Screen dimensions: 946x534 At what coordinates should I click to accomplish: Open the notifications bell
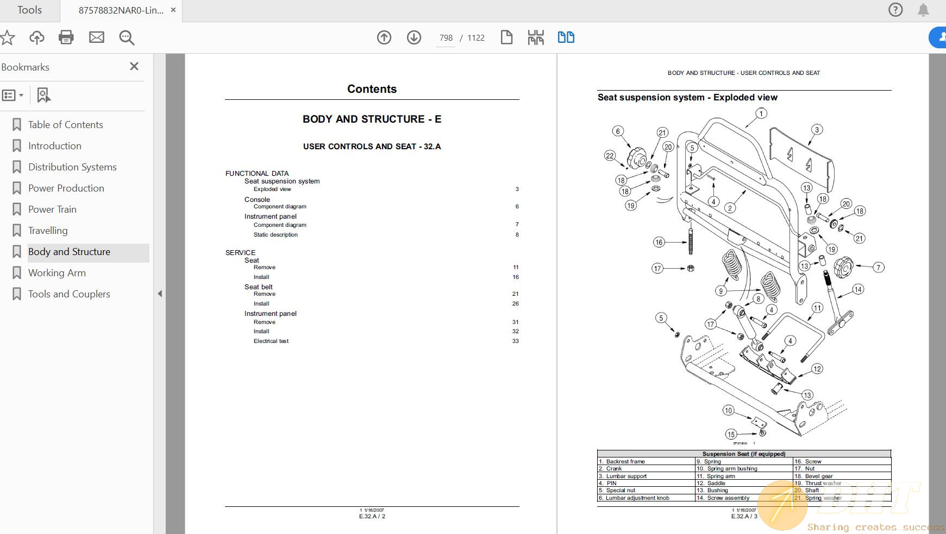pyautogui.click(x=922, y=9)
